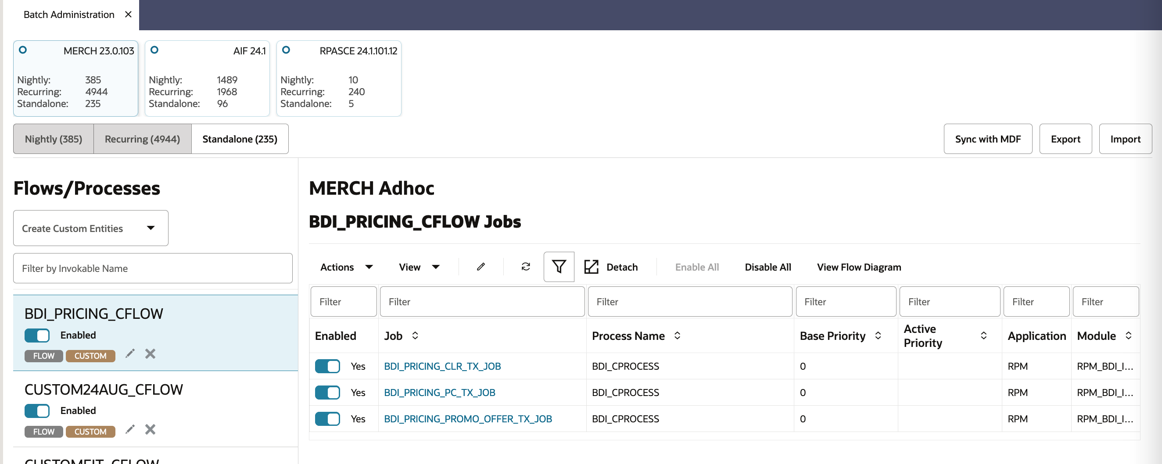Click the Filter by Invokable Name field
Viewport: 1162px width, 464px height.
[152, 268]
